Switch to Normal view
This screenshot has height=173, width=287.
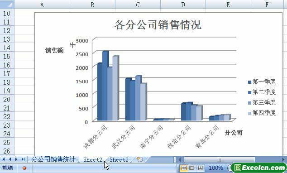coord(184,168)
